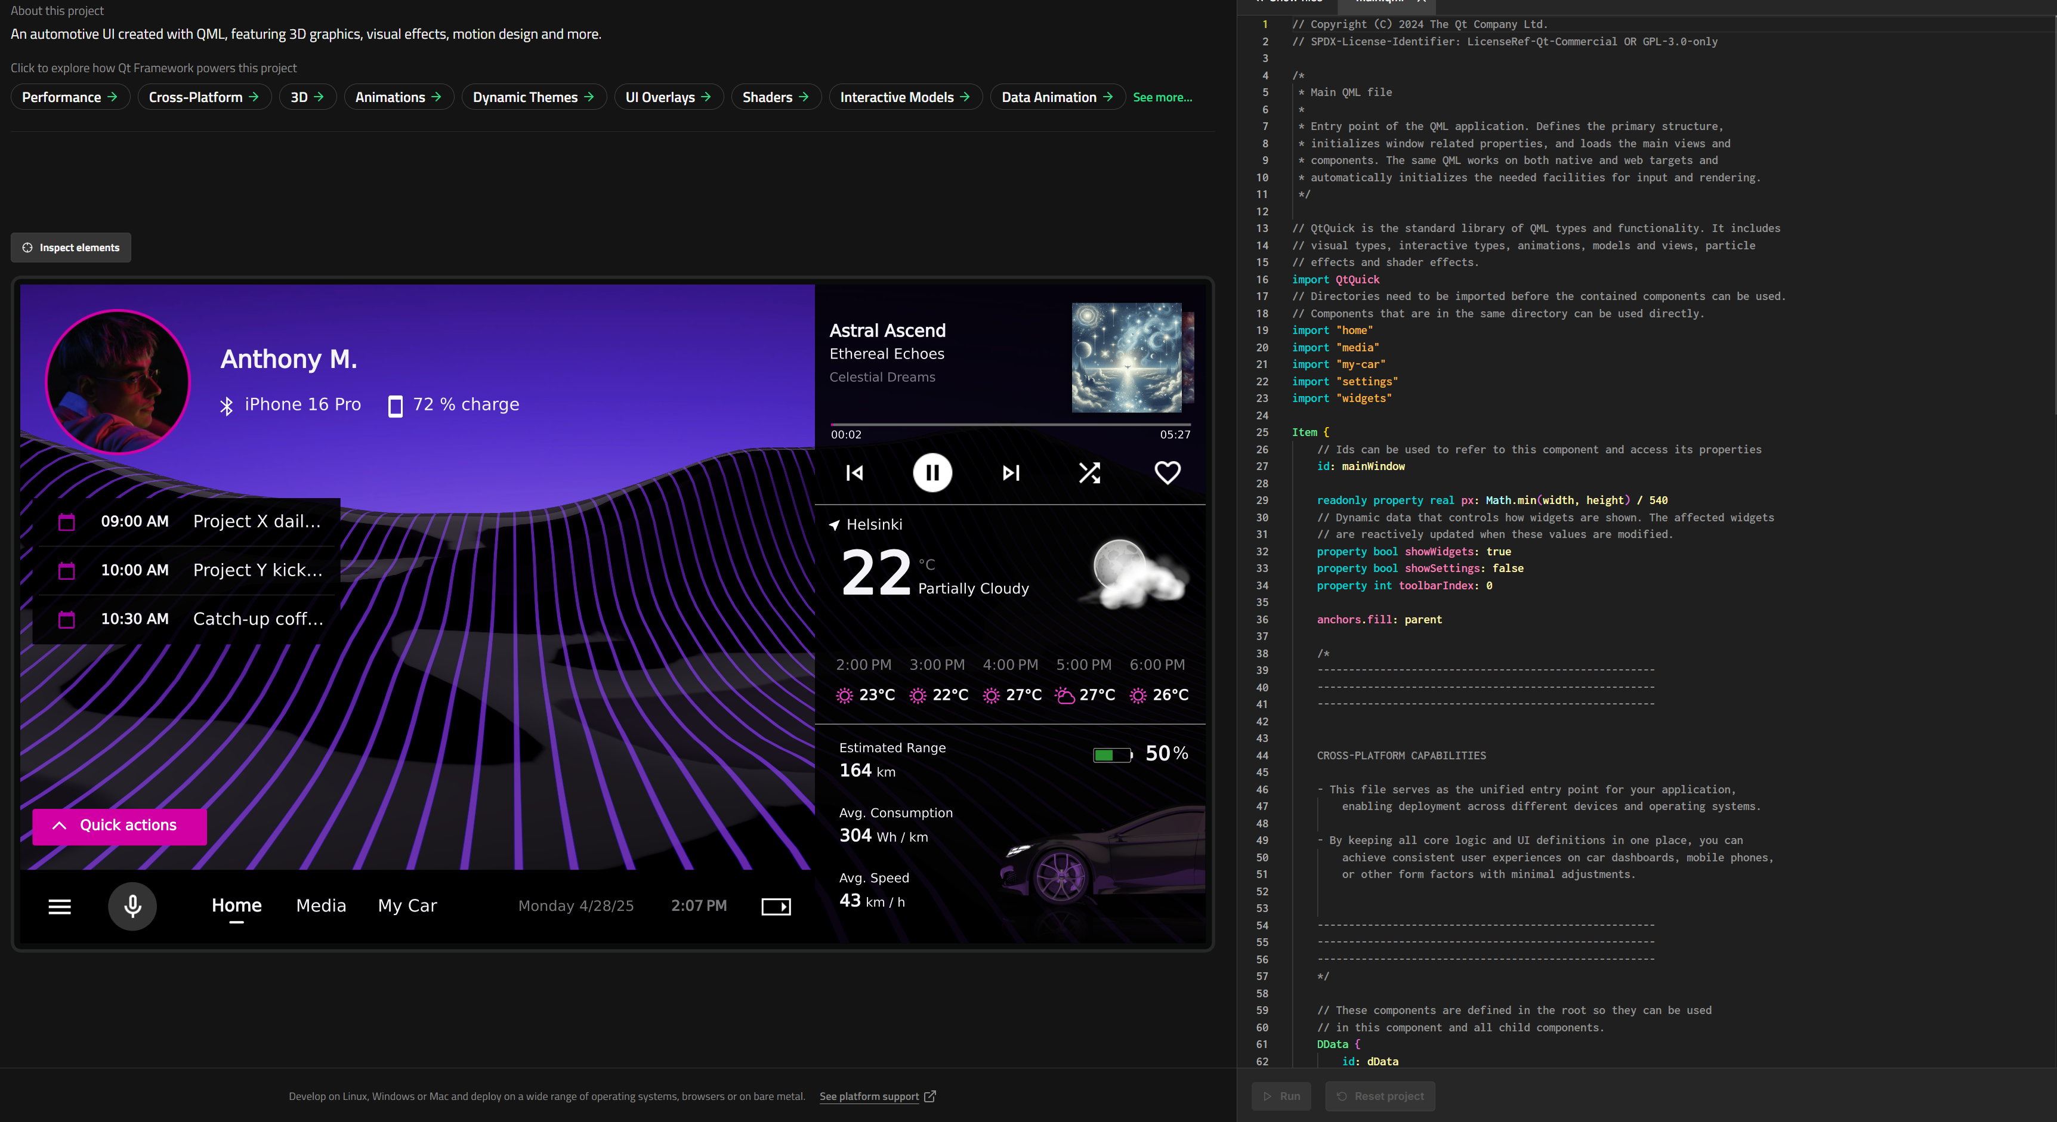Click the Helsinki location arrow icon
Image resolution: width=2057 pixels, height=1122 pixels.
click(x=835, y=525)
